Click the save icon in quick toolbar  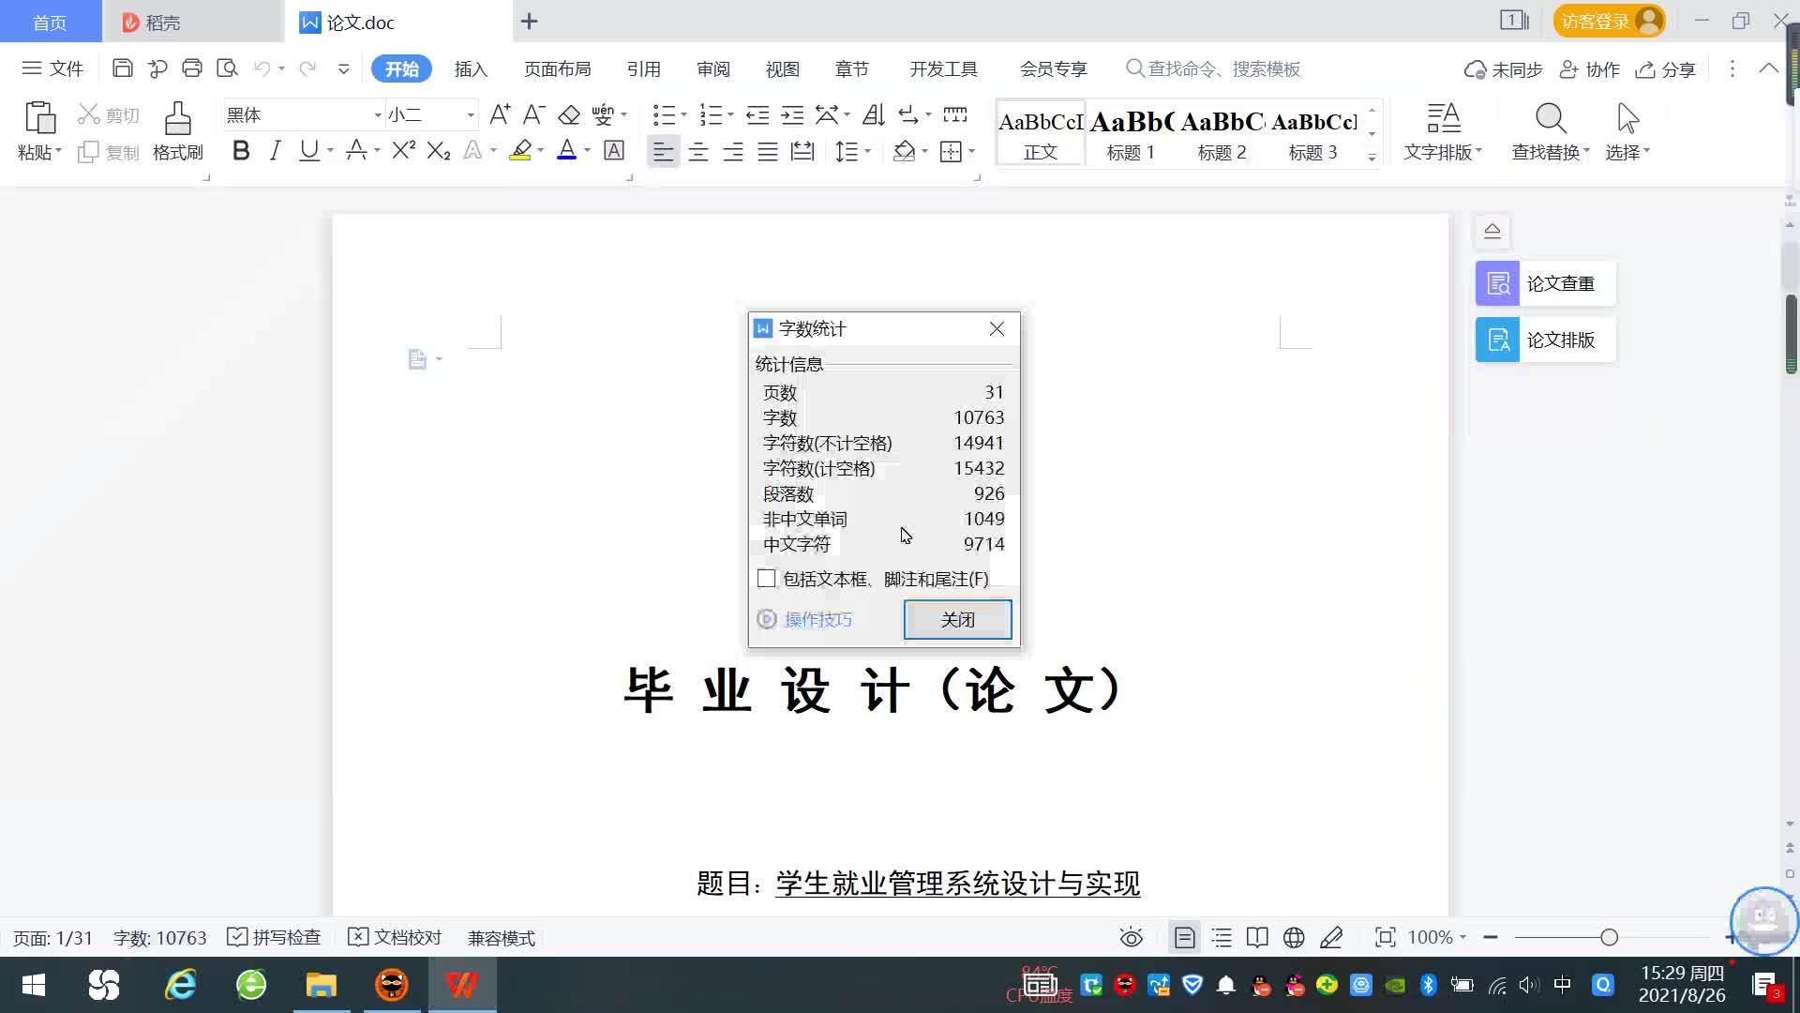(x=122, y=68)
